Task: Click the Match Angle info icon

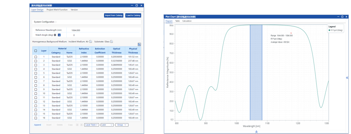Action: 59,35
